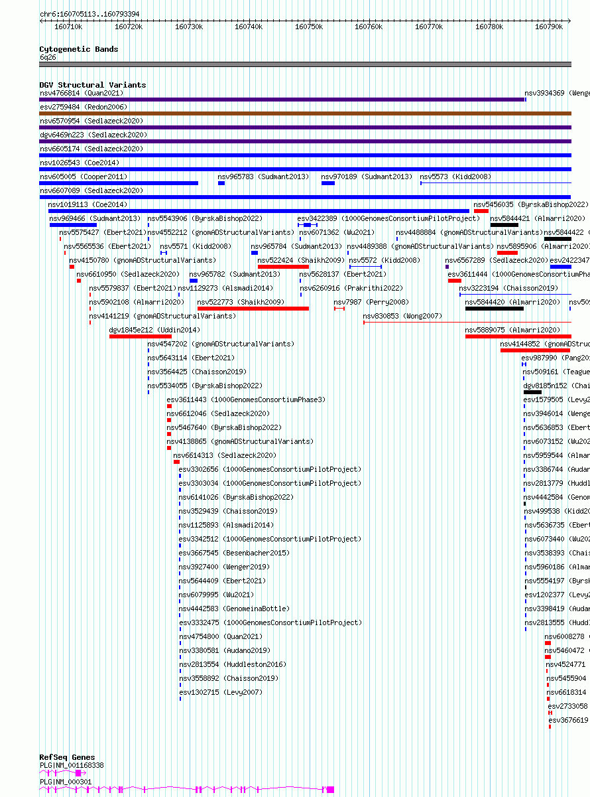Click the nsv6071362 (Wu2021) label
Image resolution: width=590 pixels, height=797 pixels.
click(x=337, y=232)
